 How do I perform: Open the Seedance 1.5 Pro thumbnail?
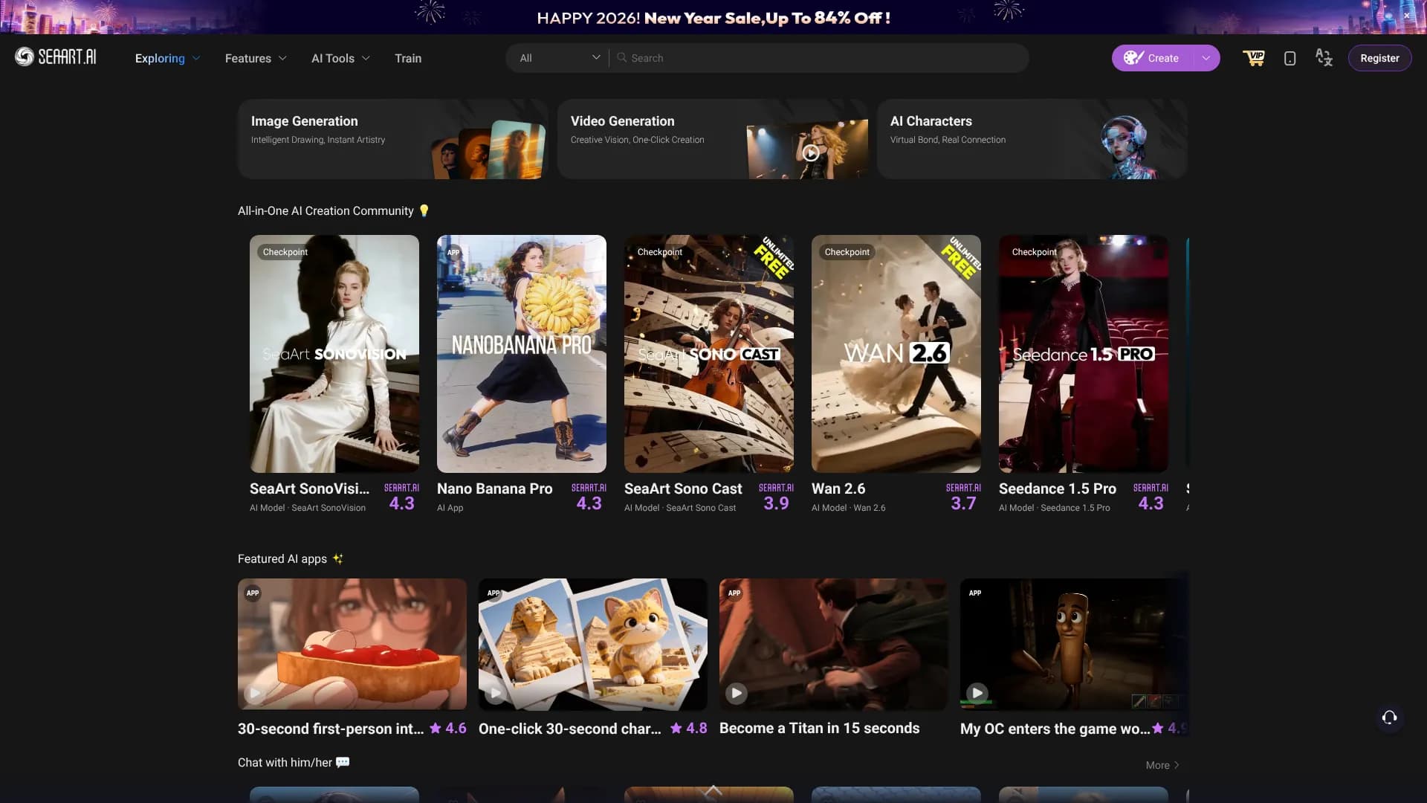tap(1084, 354)
